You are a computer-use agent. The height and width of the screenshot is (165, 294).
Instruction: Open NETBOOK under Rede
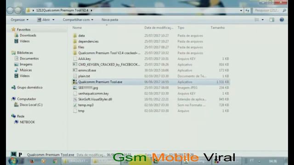[x=27, y=122]
